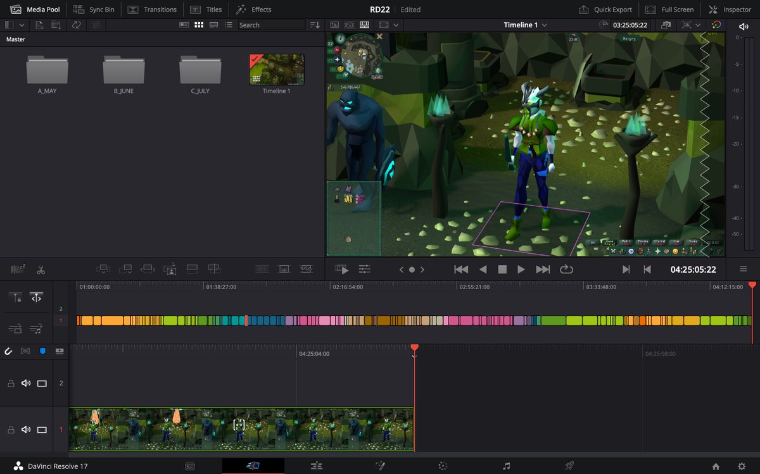Switch to the Deliver page
Image resolution: width=760 pixels, height=474 pixels.
pos(569,466)
